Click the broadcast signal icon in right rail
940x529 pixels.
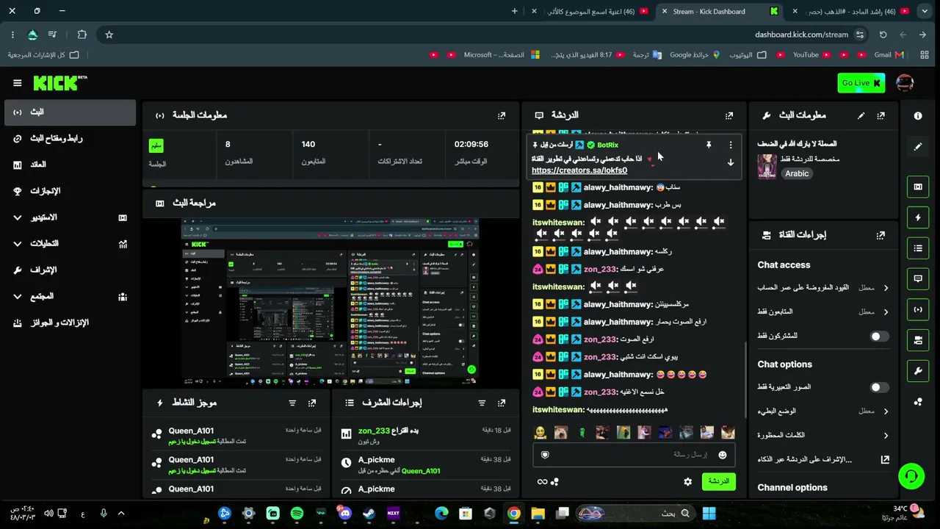click(918, 309)
